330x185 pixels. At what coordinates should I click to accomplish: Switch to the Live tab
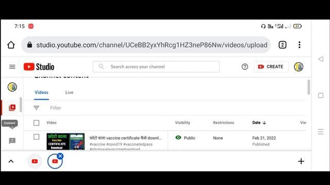click(69, 92)
